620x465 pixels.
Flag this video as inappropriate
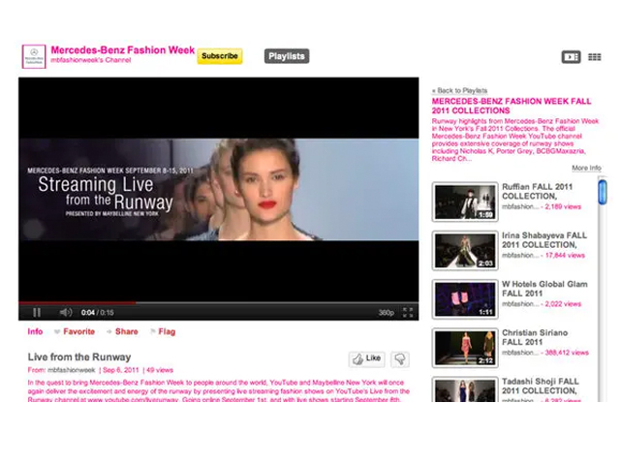(167, 331)
